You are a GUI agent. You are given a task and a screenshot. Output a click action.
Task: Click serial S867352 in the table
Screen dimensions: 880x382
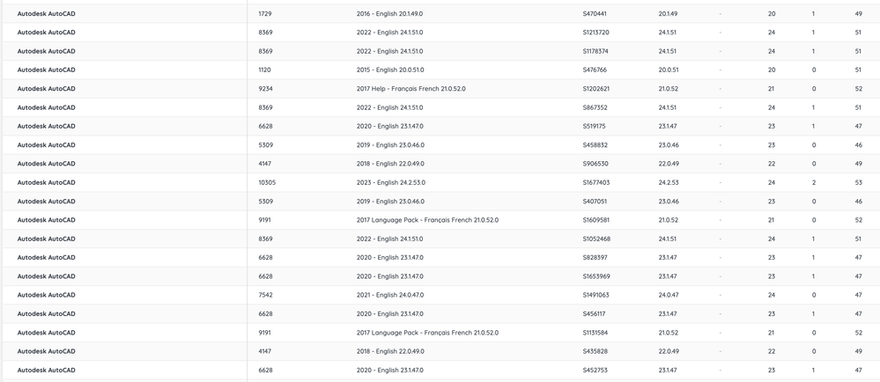click(x=595, y=107)
